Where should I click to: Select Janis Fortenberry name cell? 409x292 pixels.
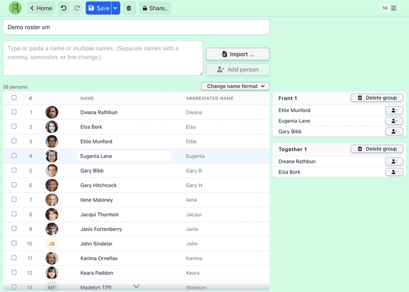(x=101, y=229)
